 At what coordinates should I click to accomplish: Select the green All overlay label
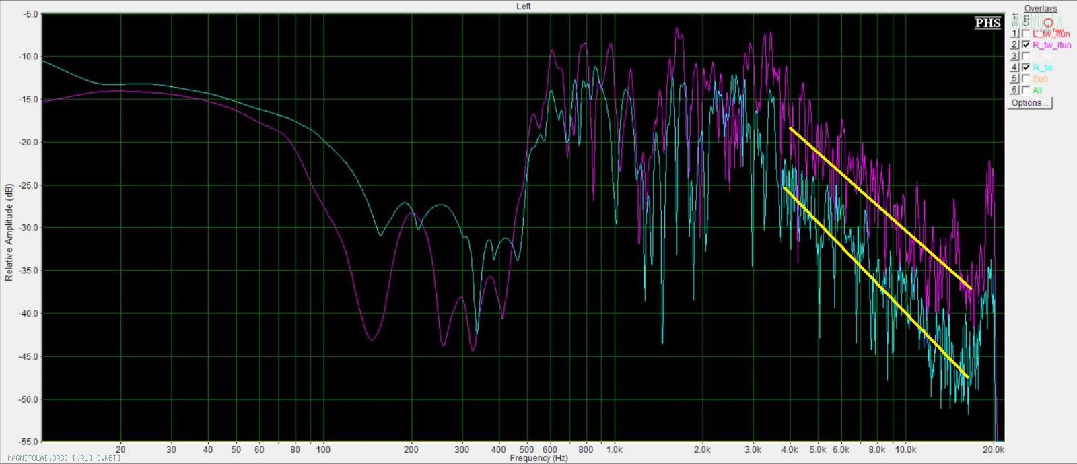(x=1037, y=90)
